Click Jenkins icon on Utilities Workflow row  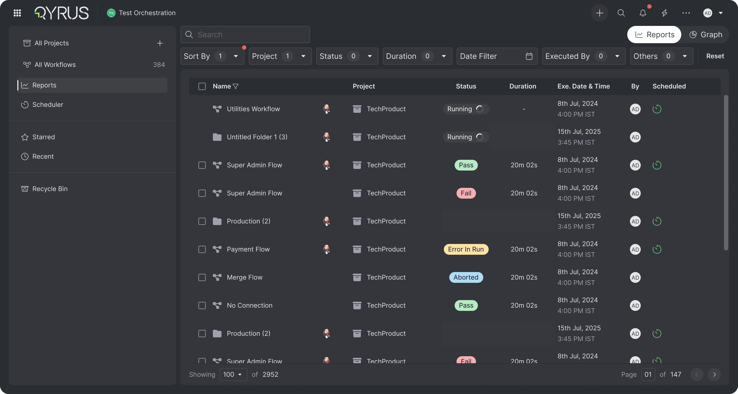tap(326, 109)
